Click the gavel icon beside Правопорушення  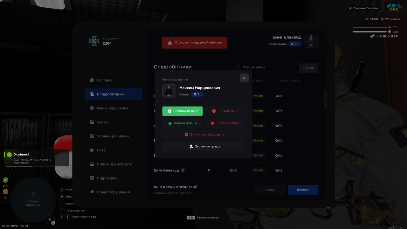pos(92,192)
